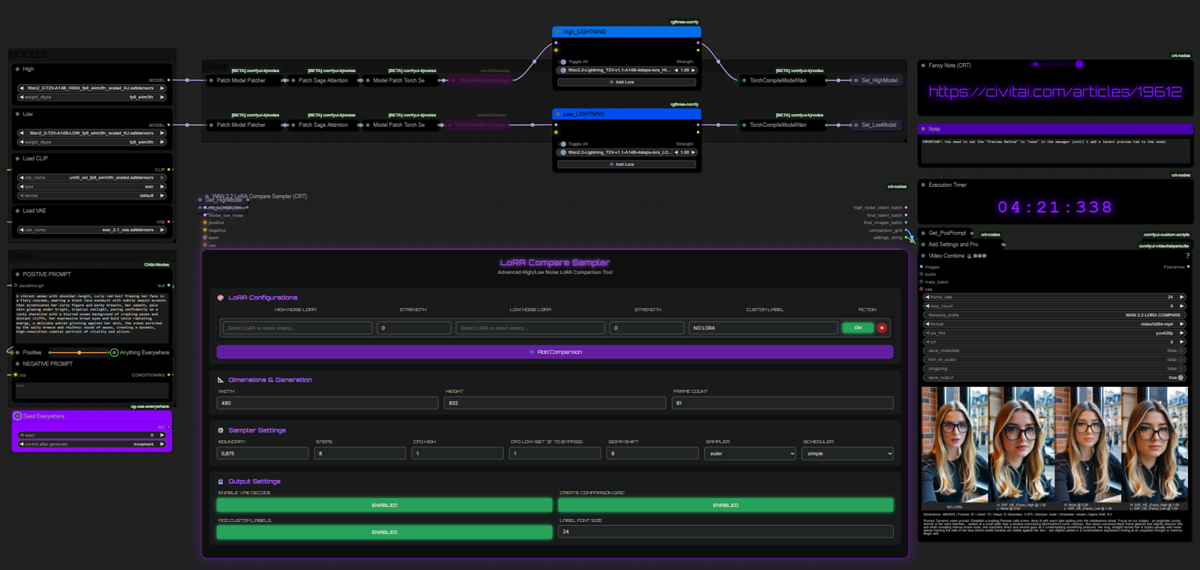Open control after generate selector
This screenshot has height=570, width=1200.
[x=91, y=444]
